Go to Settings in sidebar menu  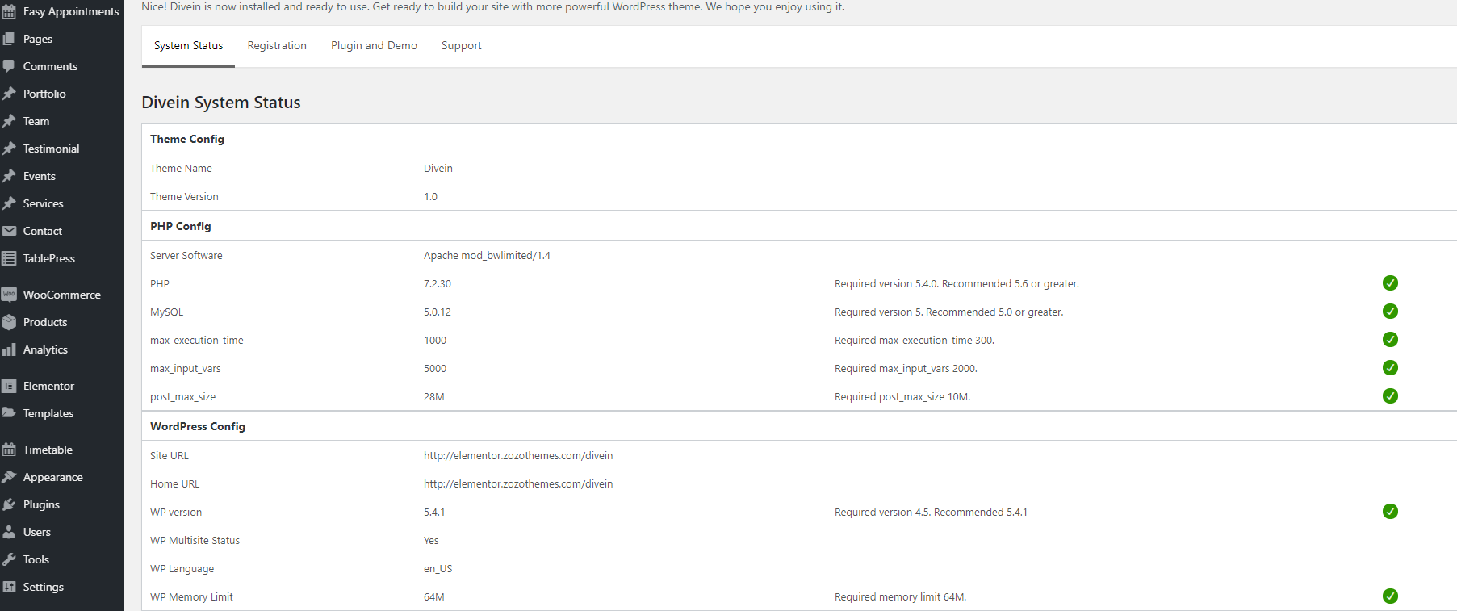pos(43,587)
